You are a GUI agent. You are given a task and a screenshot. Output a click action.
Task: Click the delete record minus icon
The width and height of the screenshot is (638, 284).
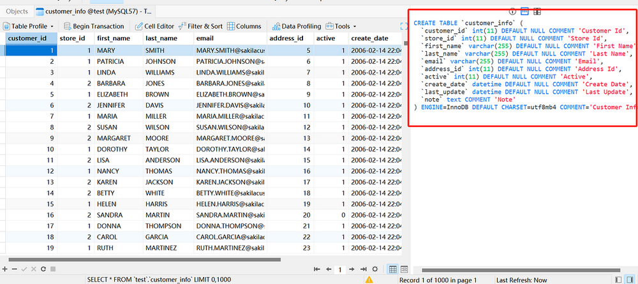pos(14,269)
